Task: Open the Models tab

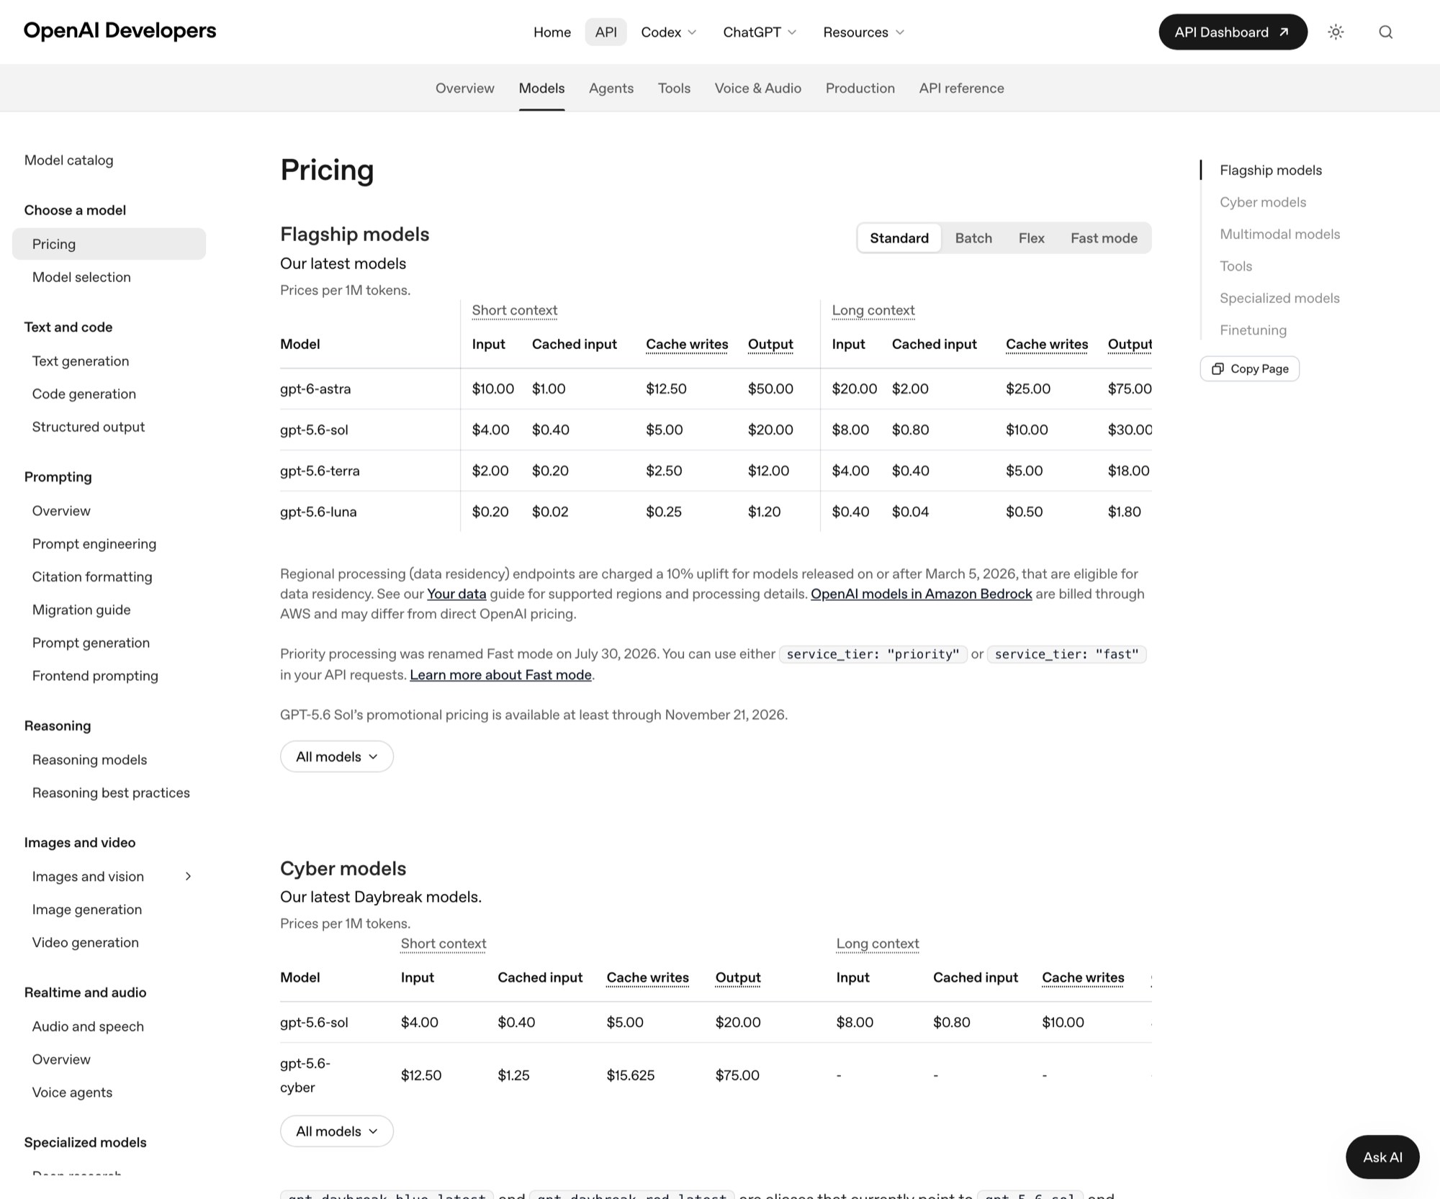Action: (x=541, y=88)
